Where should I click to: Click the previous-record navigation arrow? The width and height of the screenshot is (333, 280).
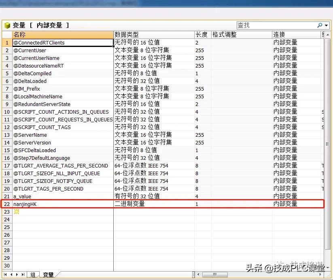click(11, 274)
